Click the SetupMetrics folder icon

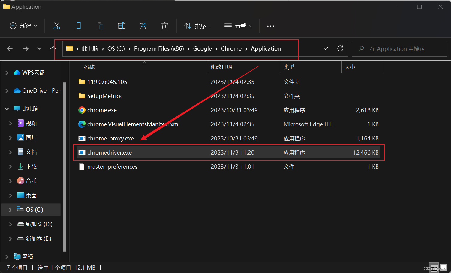[x=82, y=96]
